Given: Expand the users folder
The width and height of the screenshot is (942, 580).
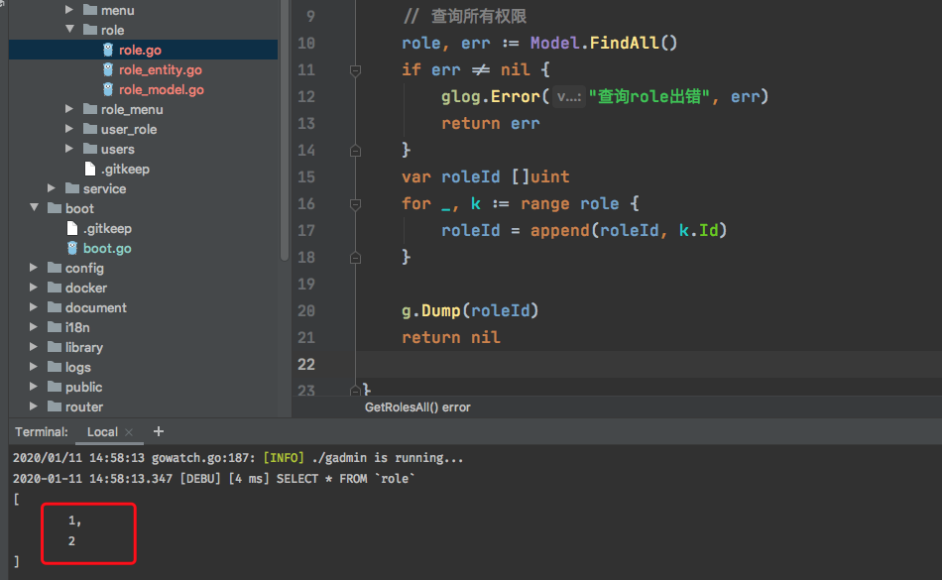Looking at the screenshot, I should (69, 149).
